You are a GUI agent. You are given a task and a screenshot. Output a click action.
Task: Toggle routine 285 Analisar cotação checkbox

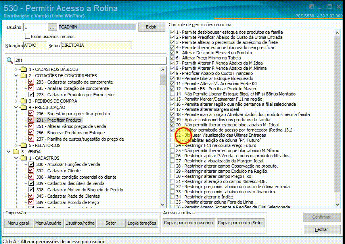point(31,88)
